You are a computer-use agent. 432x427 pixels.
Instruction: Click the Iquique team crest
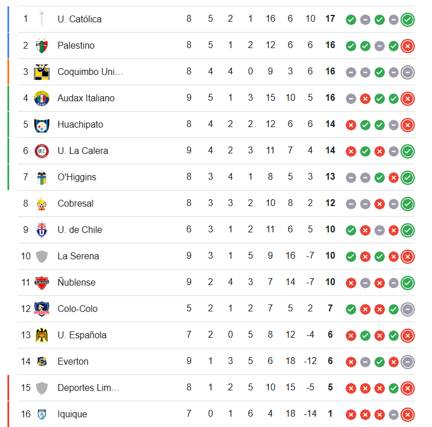tap(42, 414)
